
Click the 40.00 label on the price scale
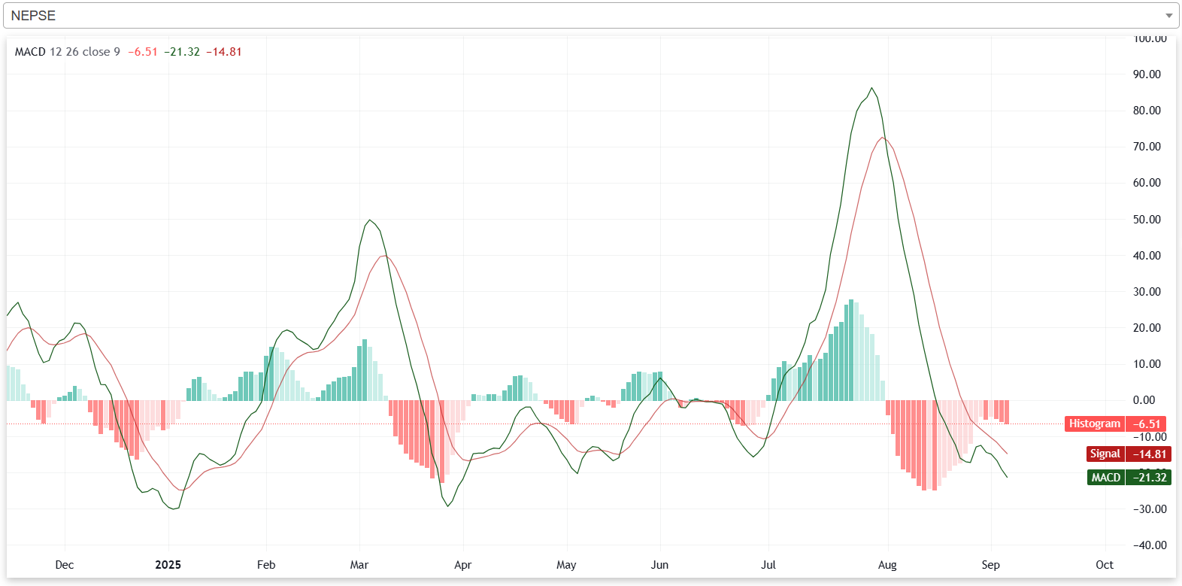tap(1147, 256)
